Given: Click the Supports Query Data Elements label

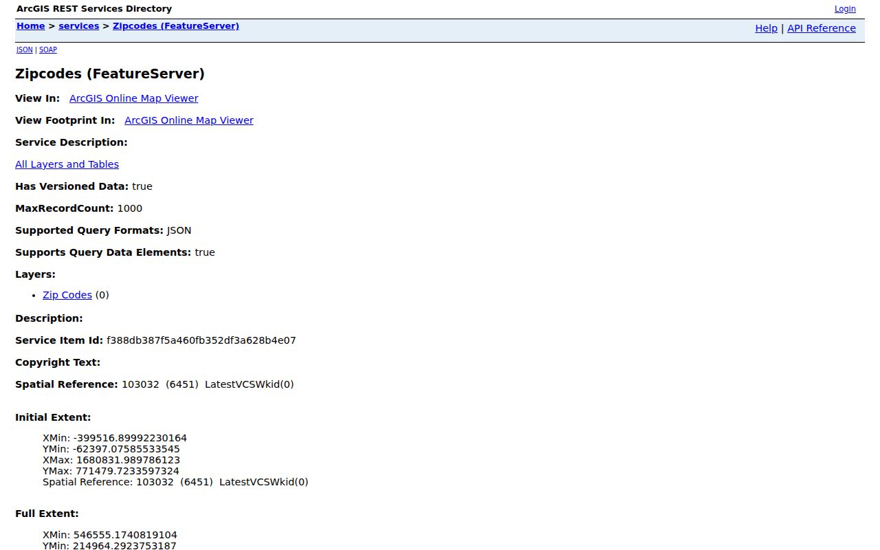Looking at the screenshot, I should pyautogui.click(x=103, y=252).
